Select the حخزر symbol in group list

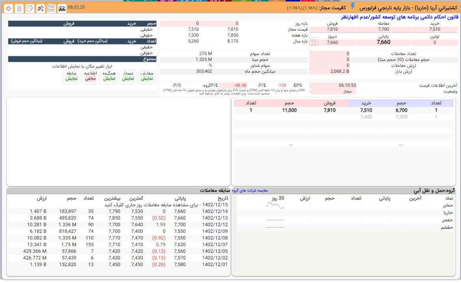tap(448, 205)
